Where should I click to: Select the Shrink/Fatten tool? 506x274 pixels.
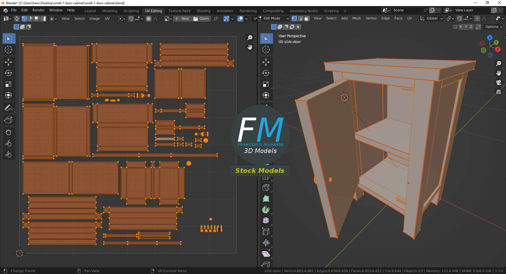click(x=266, y=243)
